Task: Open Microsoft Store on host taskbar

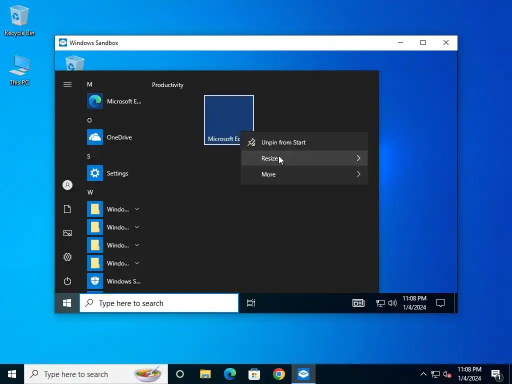Action: coord(254,374)
